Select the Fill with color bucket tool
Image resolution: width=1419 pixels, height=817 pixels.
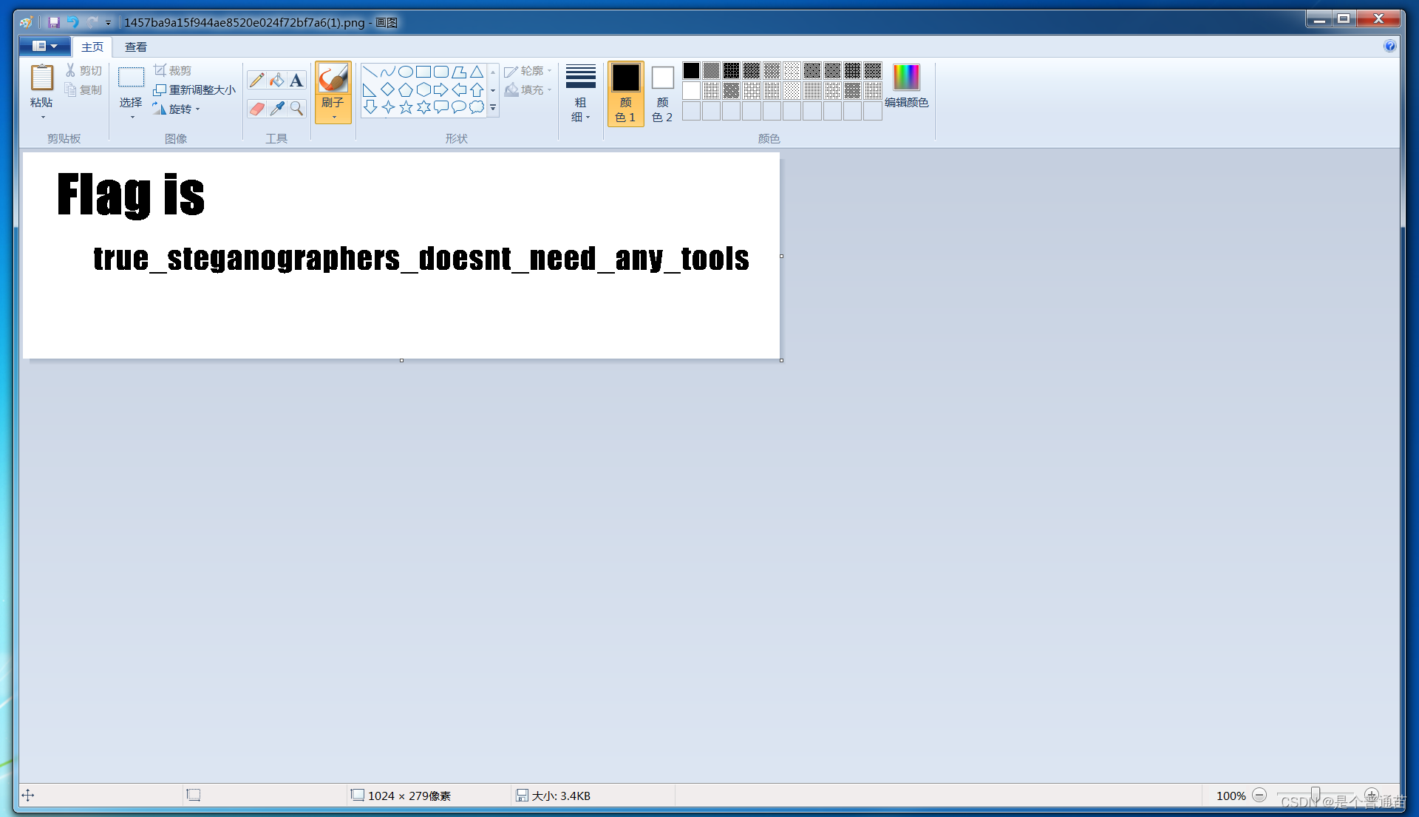[x=276, y=80]
